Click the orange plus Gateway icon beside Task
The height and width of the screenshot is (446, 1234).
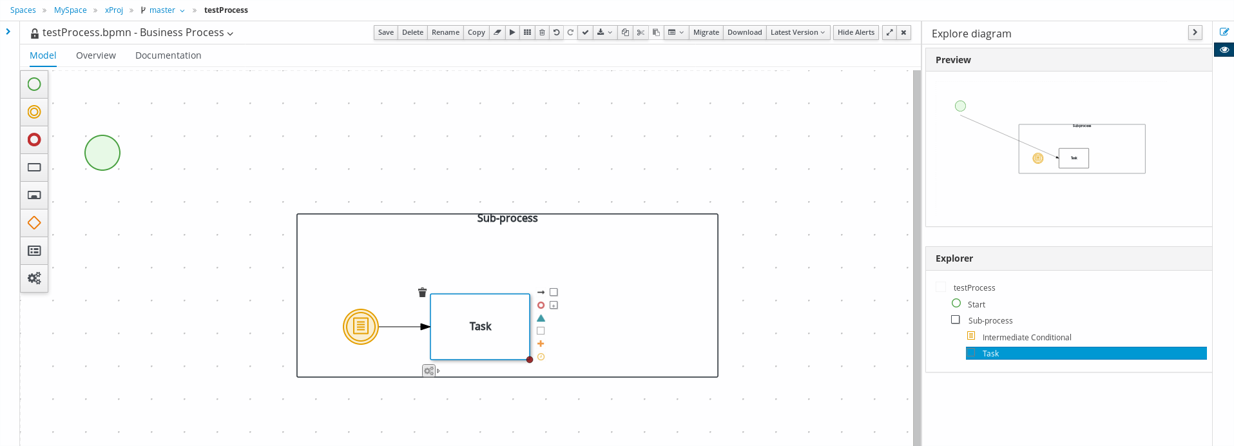click(x=541, y=344)
